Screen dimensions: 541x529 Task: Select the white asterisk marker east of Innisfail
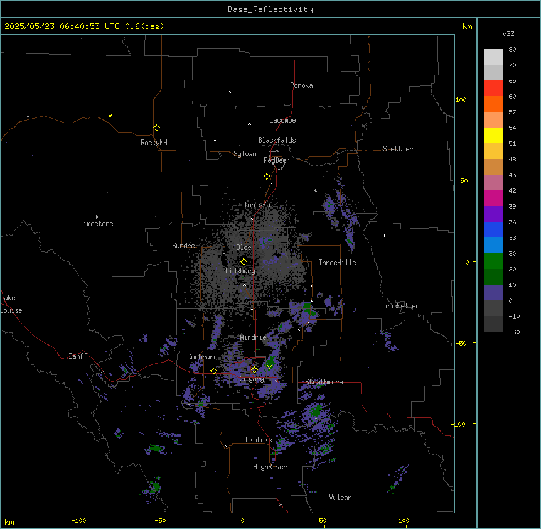pyautogui.click(x=315, y=190)
